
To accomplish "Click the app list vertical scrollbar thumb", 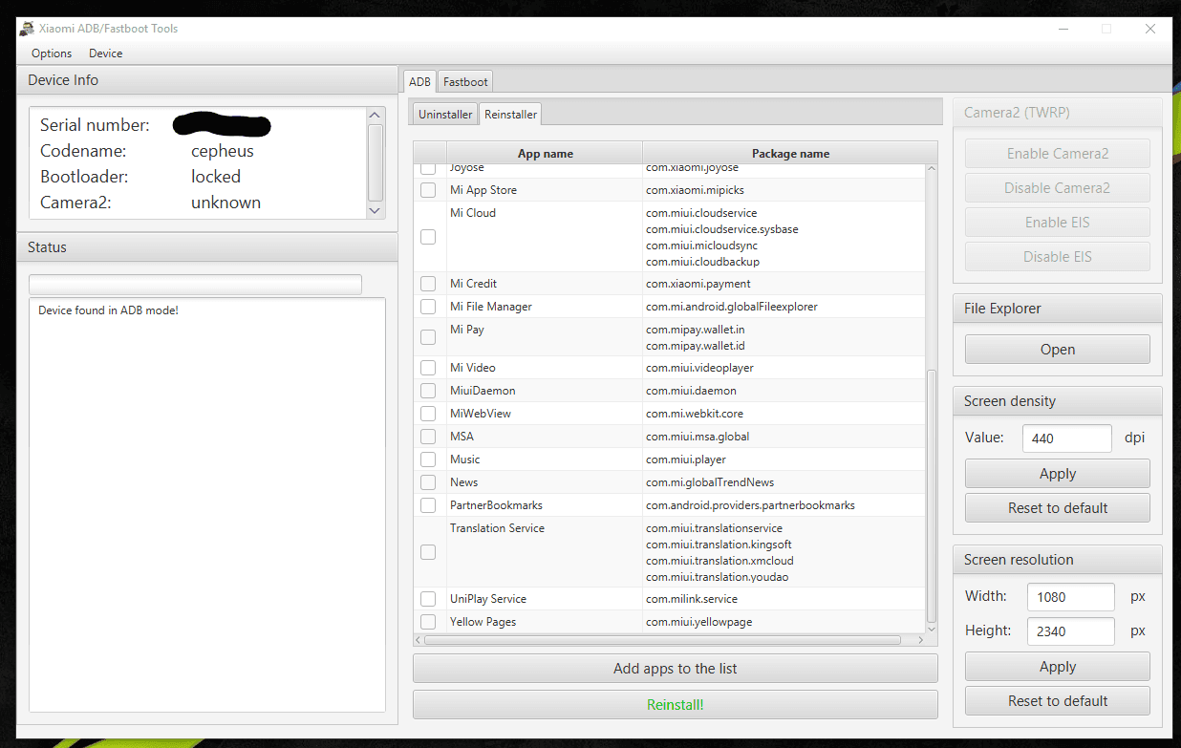I will tap(932, 495).
